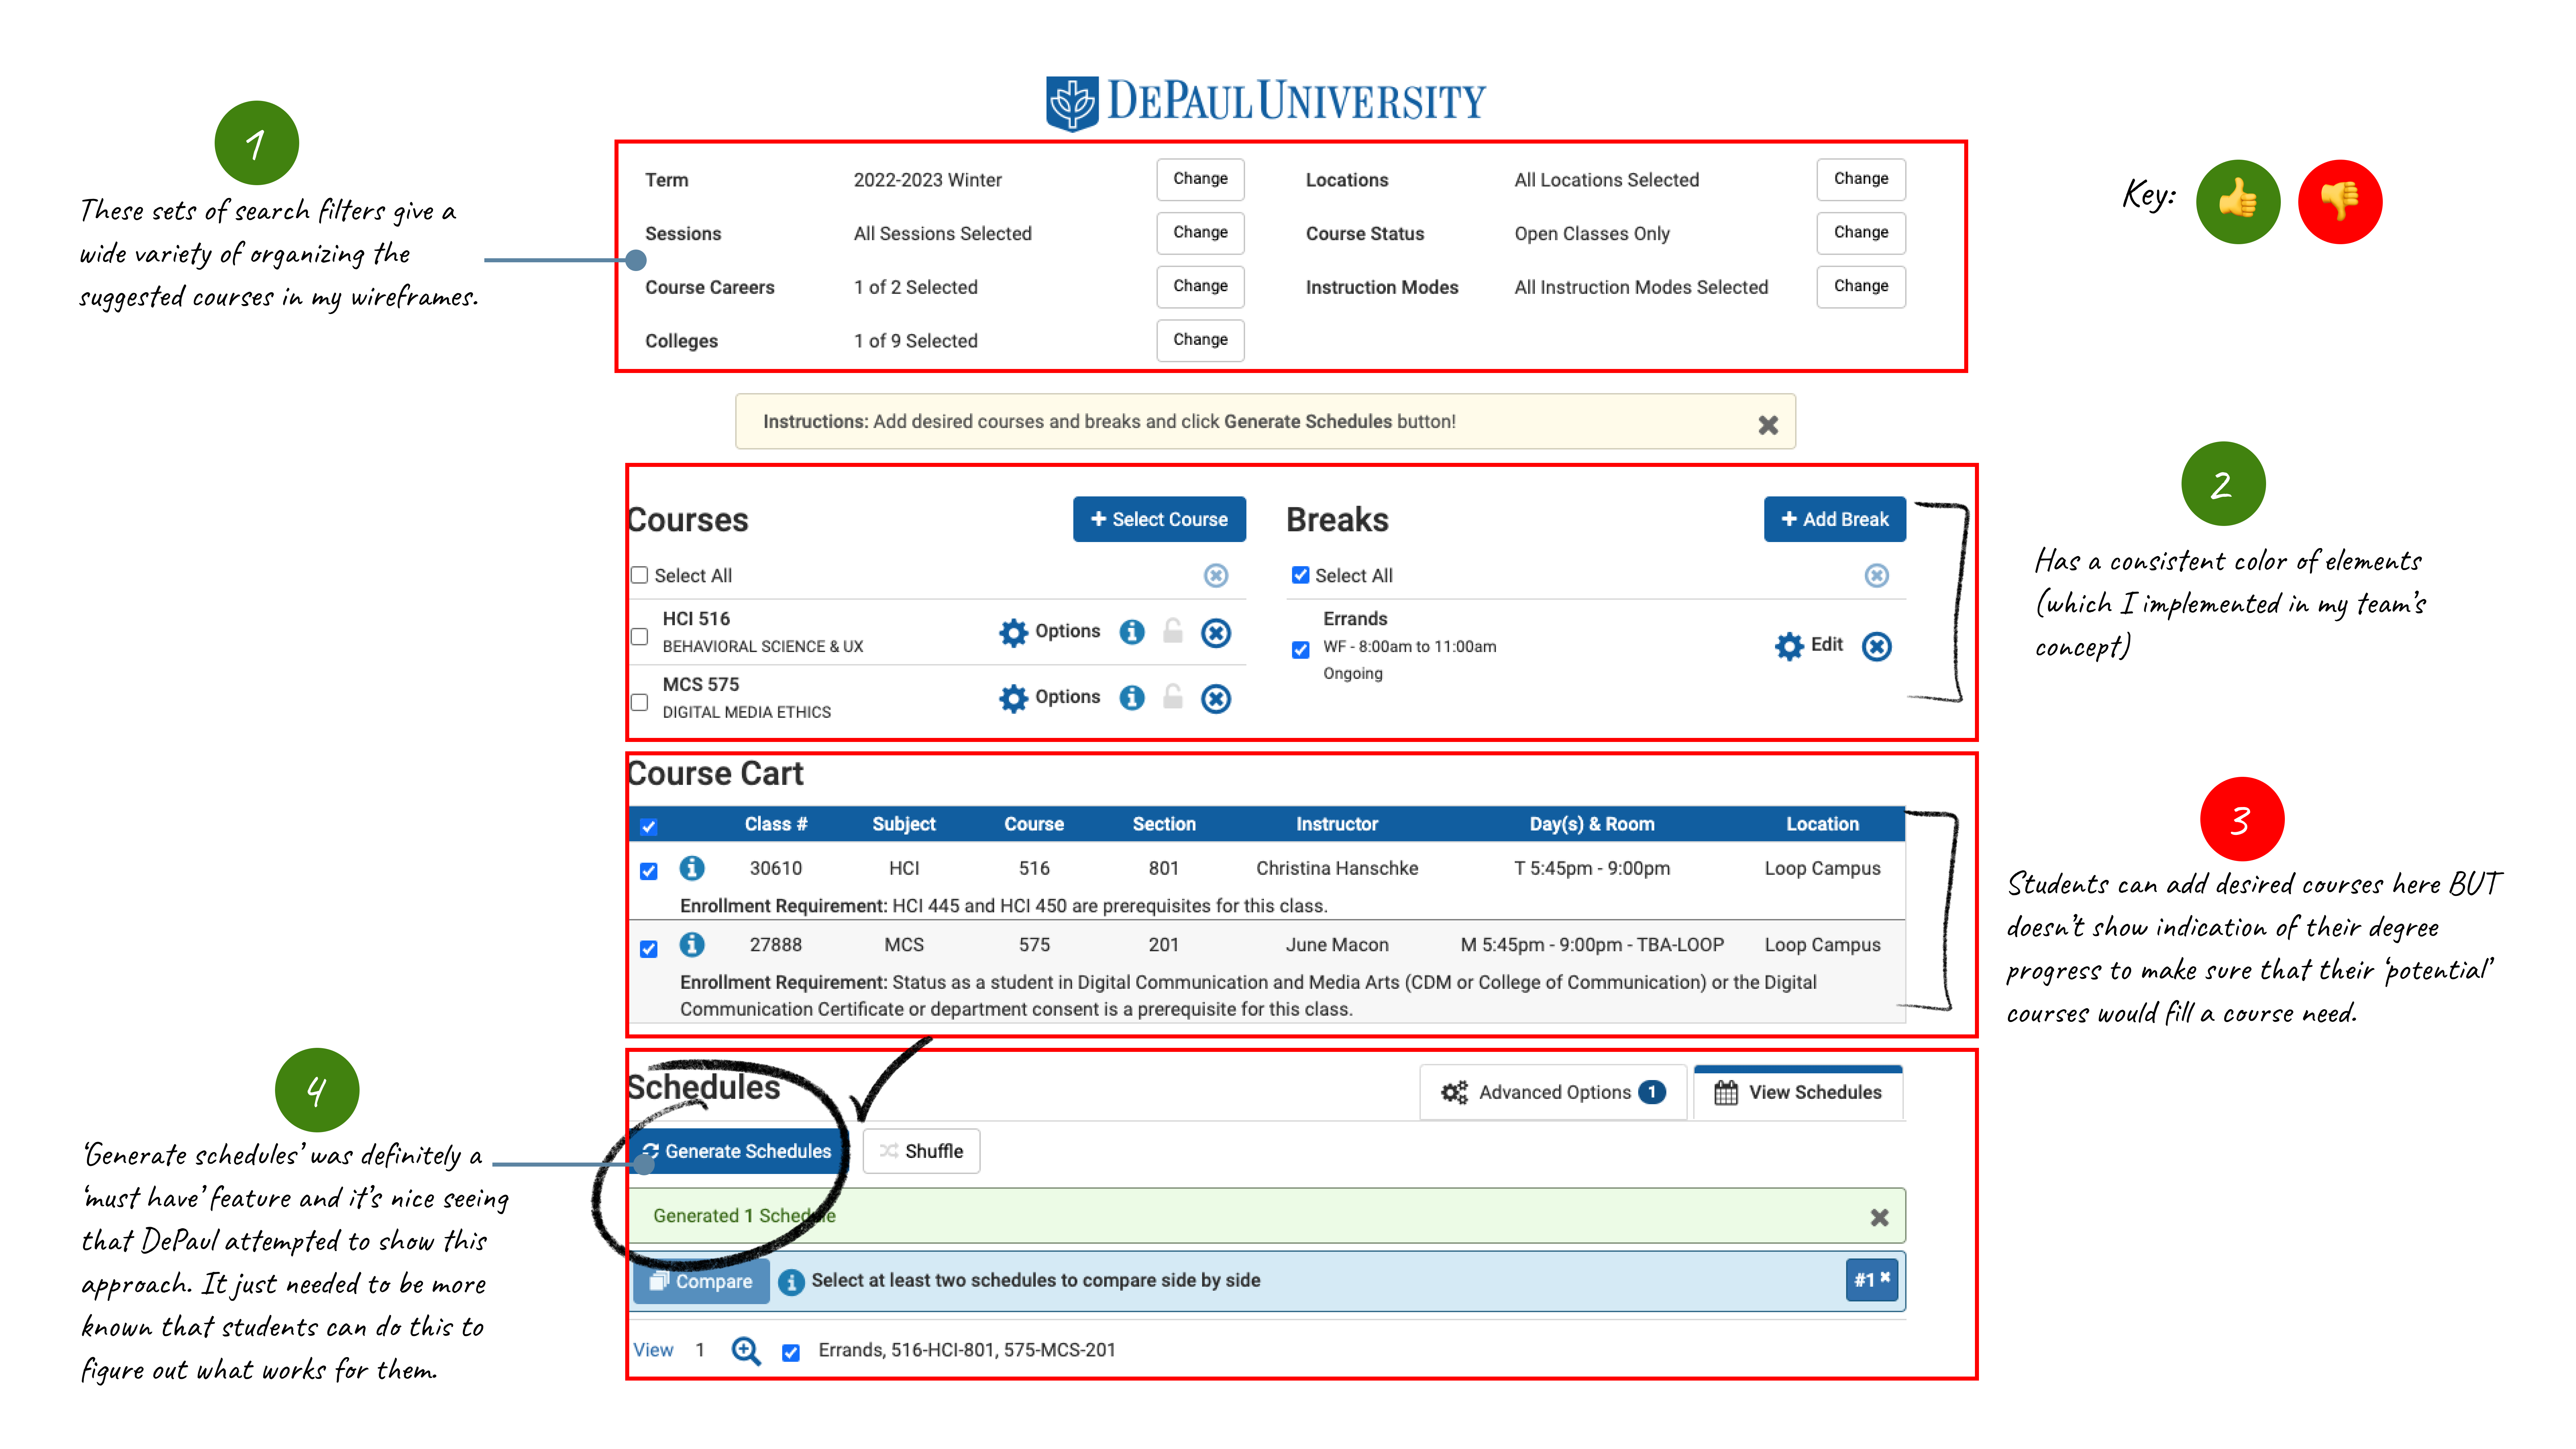Image resolution: width=2576 pixels, height=1449 pixels.
Task: Open info icon for class 30610 in cart
Action: pyautogui.click(x=692, y=868)
